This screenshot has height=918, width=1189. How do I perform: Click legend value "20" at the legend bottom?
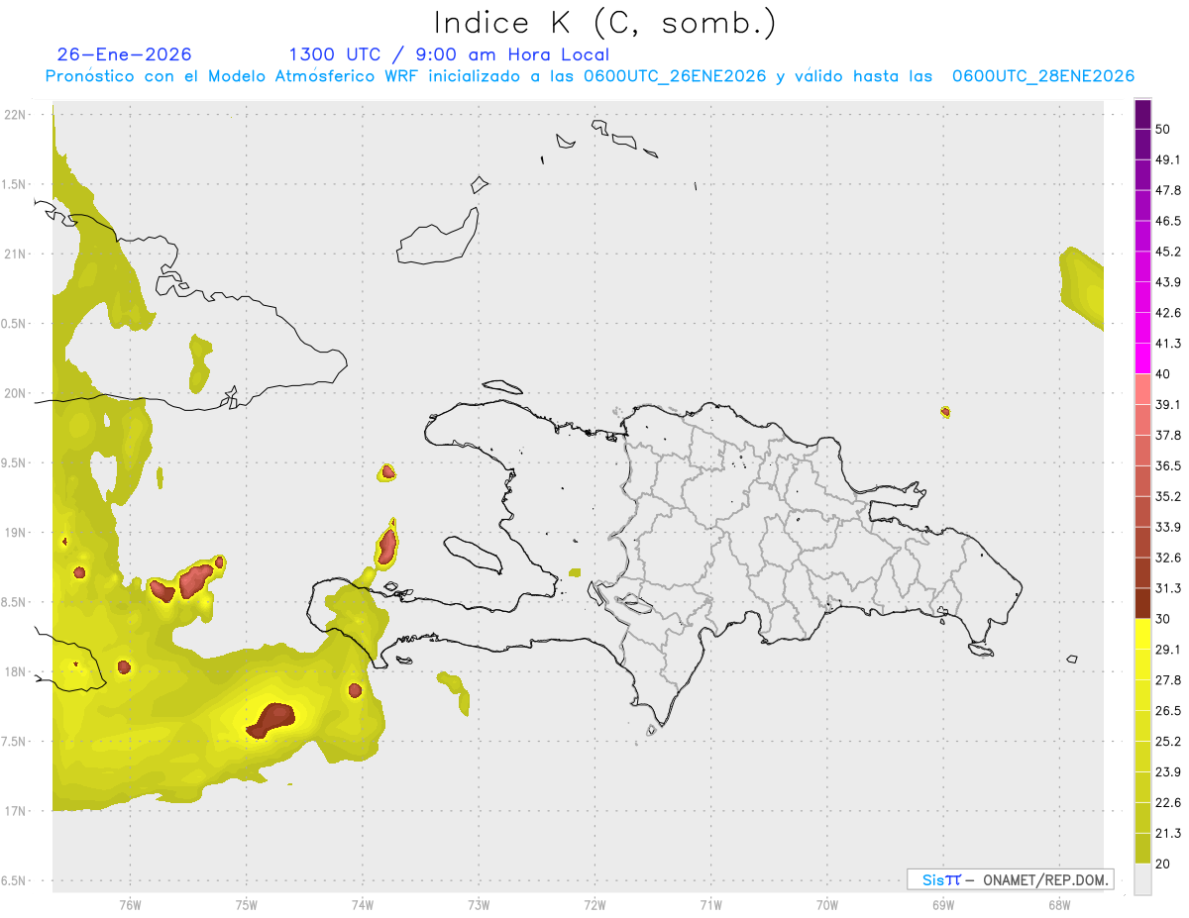coord(1162,865)
